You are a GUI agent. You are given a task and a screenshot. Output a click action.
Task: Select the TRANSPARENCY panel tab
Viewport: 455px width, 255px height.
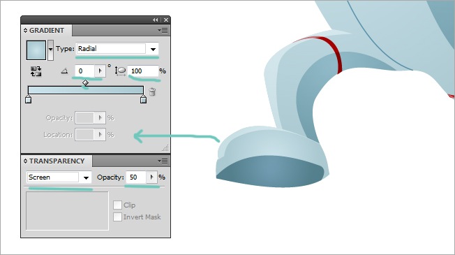[57, 161]
